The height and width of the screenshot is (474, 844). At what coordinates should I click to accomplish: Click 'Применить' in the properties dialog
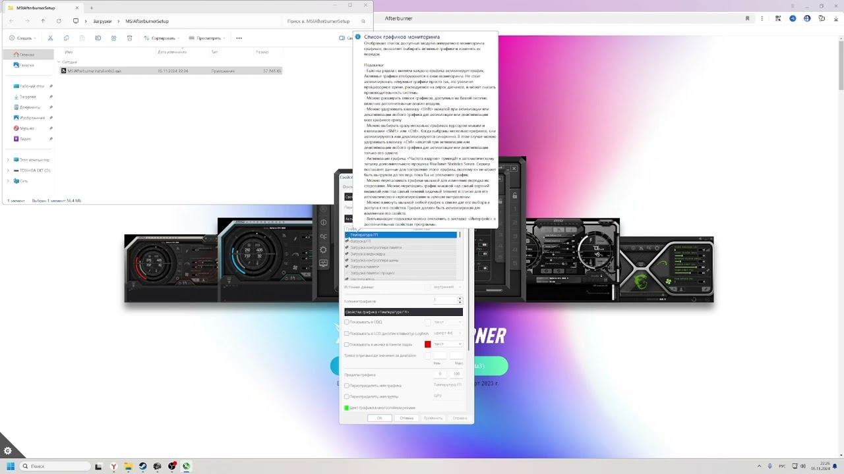(433, 418)
